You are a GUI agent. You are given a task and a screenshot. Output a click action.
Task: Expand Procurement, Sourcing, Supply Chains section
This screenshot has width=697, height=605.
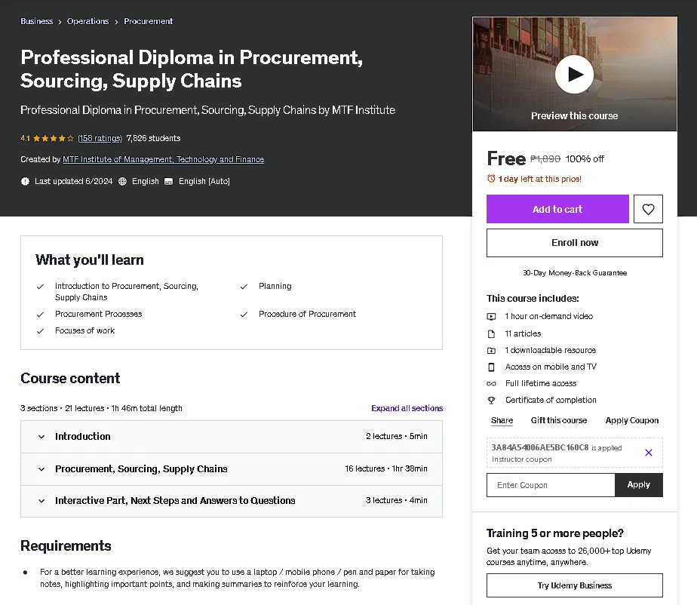click(x=231, y=469)
